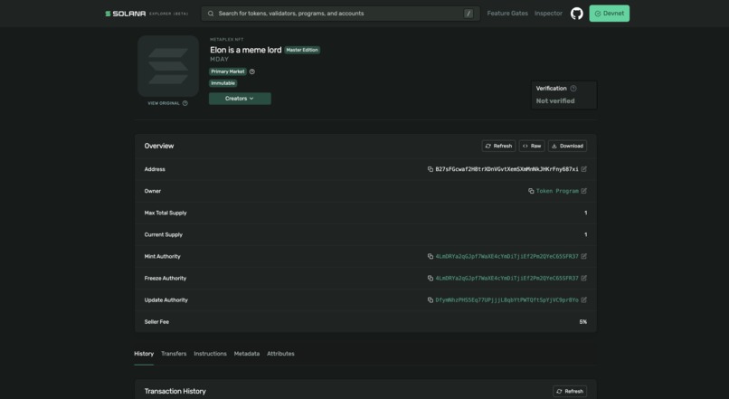Open the Mint Authority address link
Screen dimensions: 729x399
(x=507, y=256)
